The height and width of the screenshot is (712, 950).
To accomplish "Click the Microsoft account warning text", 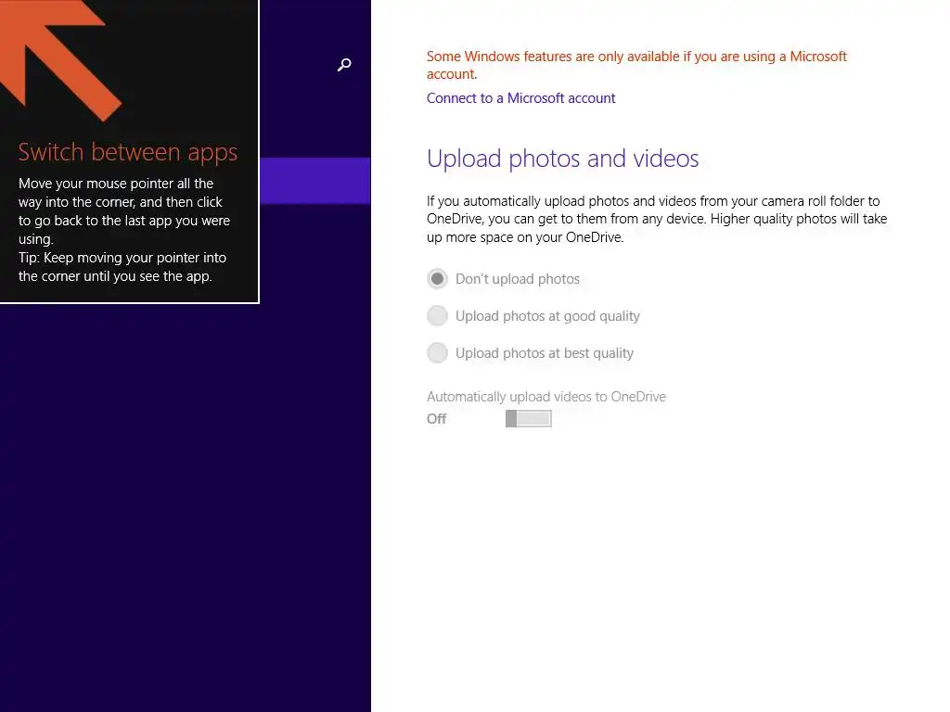I will coord(636,65).
